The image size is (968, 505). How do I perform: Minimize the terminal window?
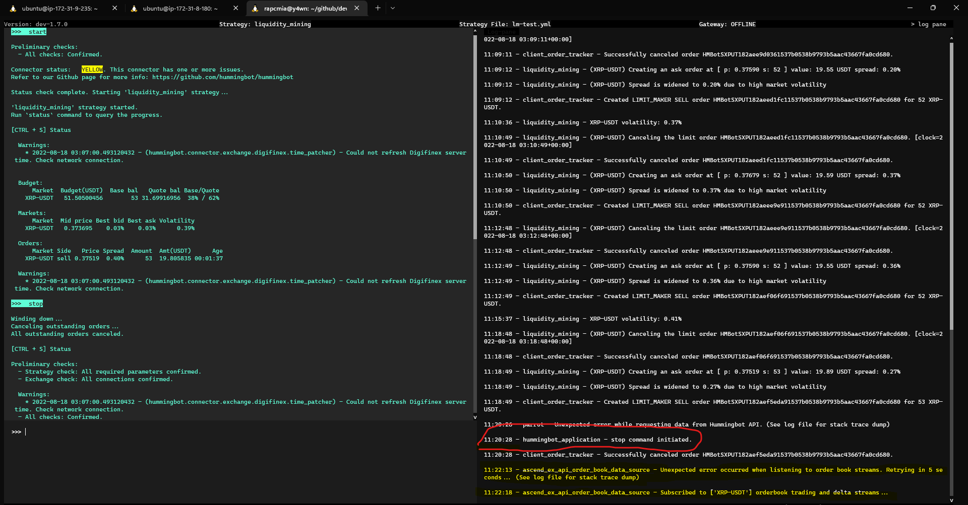pyautogui.click(x=910, y=8)
